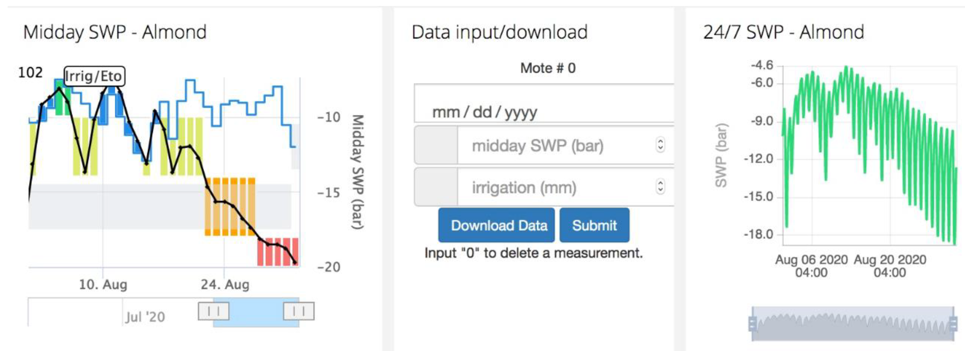The height and width of the screenshot is (351, 965).
Task: Click the irrigation stepper arrows
Action: (660, 186)
